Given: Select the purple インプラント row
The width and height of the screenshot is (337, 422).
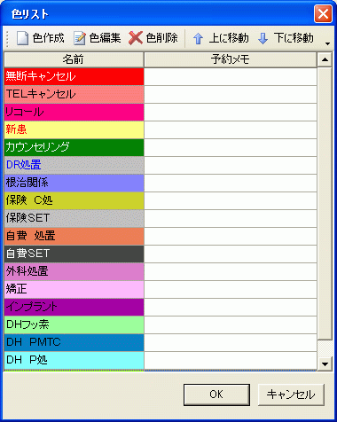Looking at the screenshot, I should coord(74,307).
